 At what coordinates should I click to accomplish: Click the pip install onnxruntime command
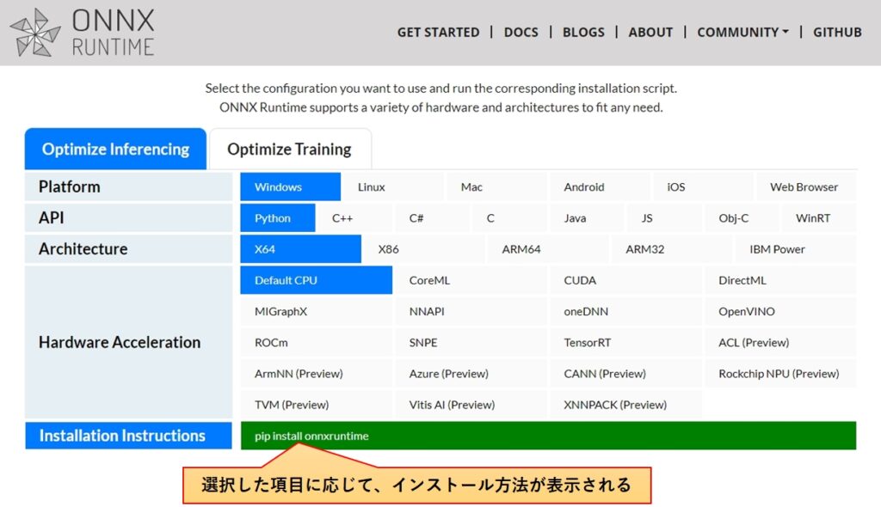[x=311, y=436]
